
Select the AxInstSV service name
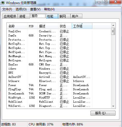[x=15, y=77]
